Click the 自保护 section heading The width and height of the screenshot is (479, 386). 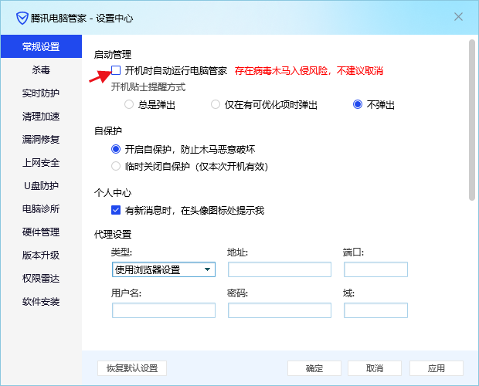[108, 131]
